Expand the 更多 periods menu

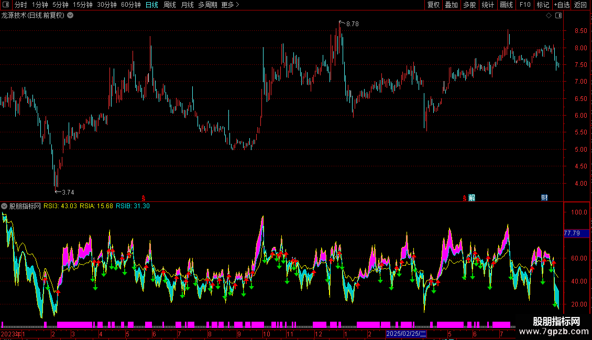pos(230,5)
